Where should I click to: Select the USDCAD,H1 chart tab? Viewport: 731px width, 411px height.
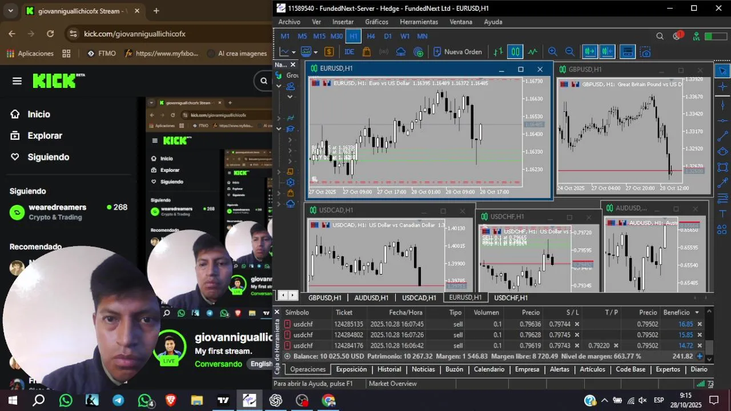(x=419, y=297)
